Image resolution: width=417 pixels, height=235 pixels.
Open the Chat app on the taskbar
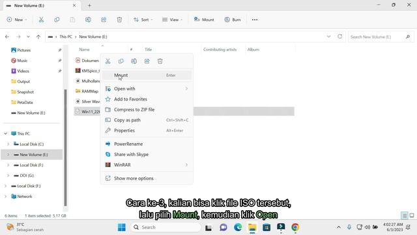click(223, 227)
